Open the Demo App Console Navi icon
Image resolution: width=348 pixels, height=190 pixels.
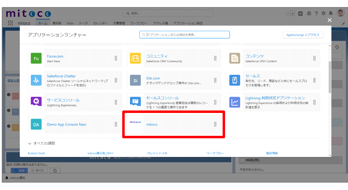[36, 124]
